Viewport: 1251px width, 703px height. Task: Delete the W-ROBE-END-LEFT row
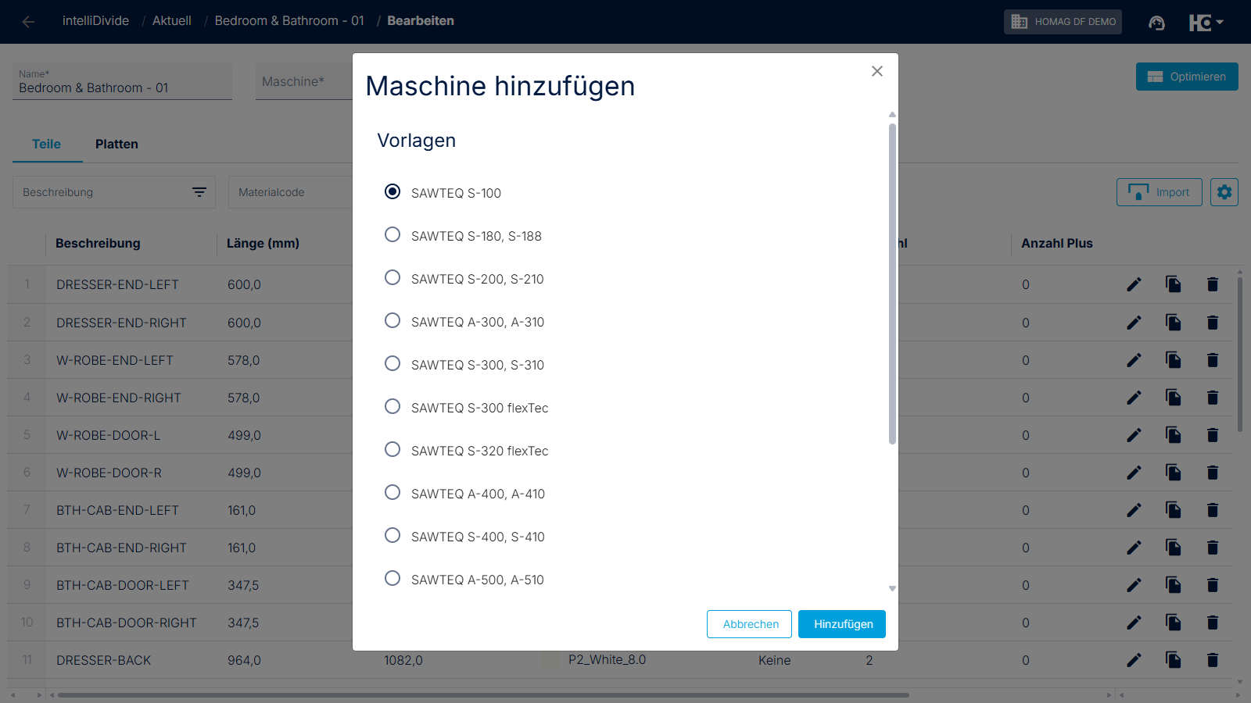coord(1213,360)
